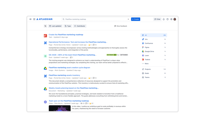Click the likes count of assets inventory result

coord(90,78)
